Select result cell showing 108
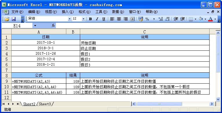 (x=73, y=92)
